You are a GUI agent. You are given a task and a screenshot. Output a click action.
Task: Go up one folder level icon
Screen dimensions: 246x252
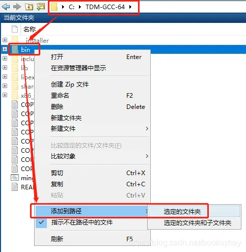pyautogui.click(x=29, y=7)
